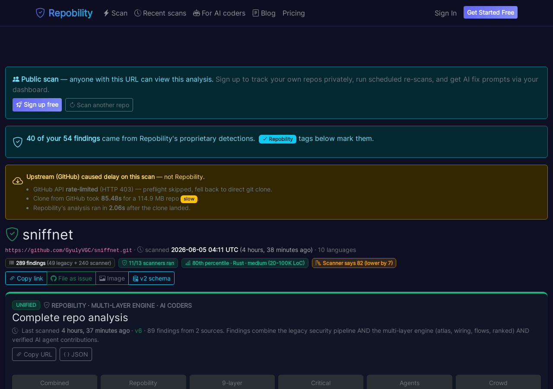
Task: Open the Repobility home link text
Action: tap(70, 13)
